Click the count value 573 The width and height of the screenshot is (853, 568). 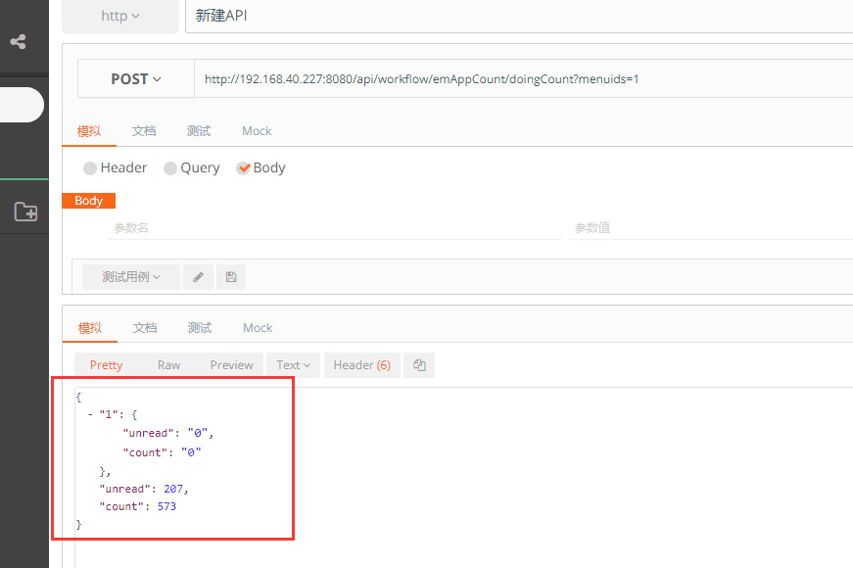click(167, 506)
